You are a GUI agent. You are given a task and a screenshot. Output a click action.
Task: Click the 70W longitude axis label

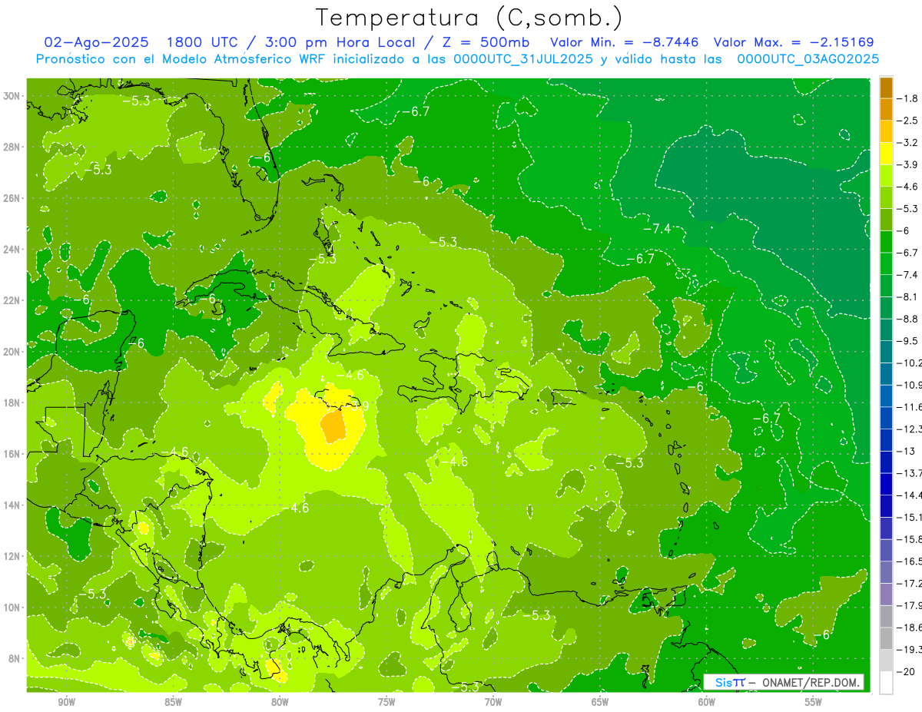pyautogui.click(x=493, y=702)
